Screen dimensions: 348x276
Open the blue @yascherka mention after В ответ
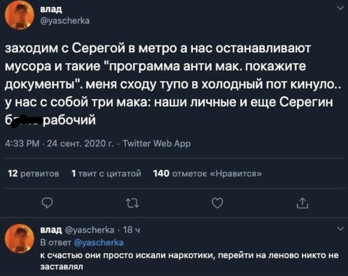pyautogui.click(x=98, y=242)
